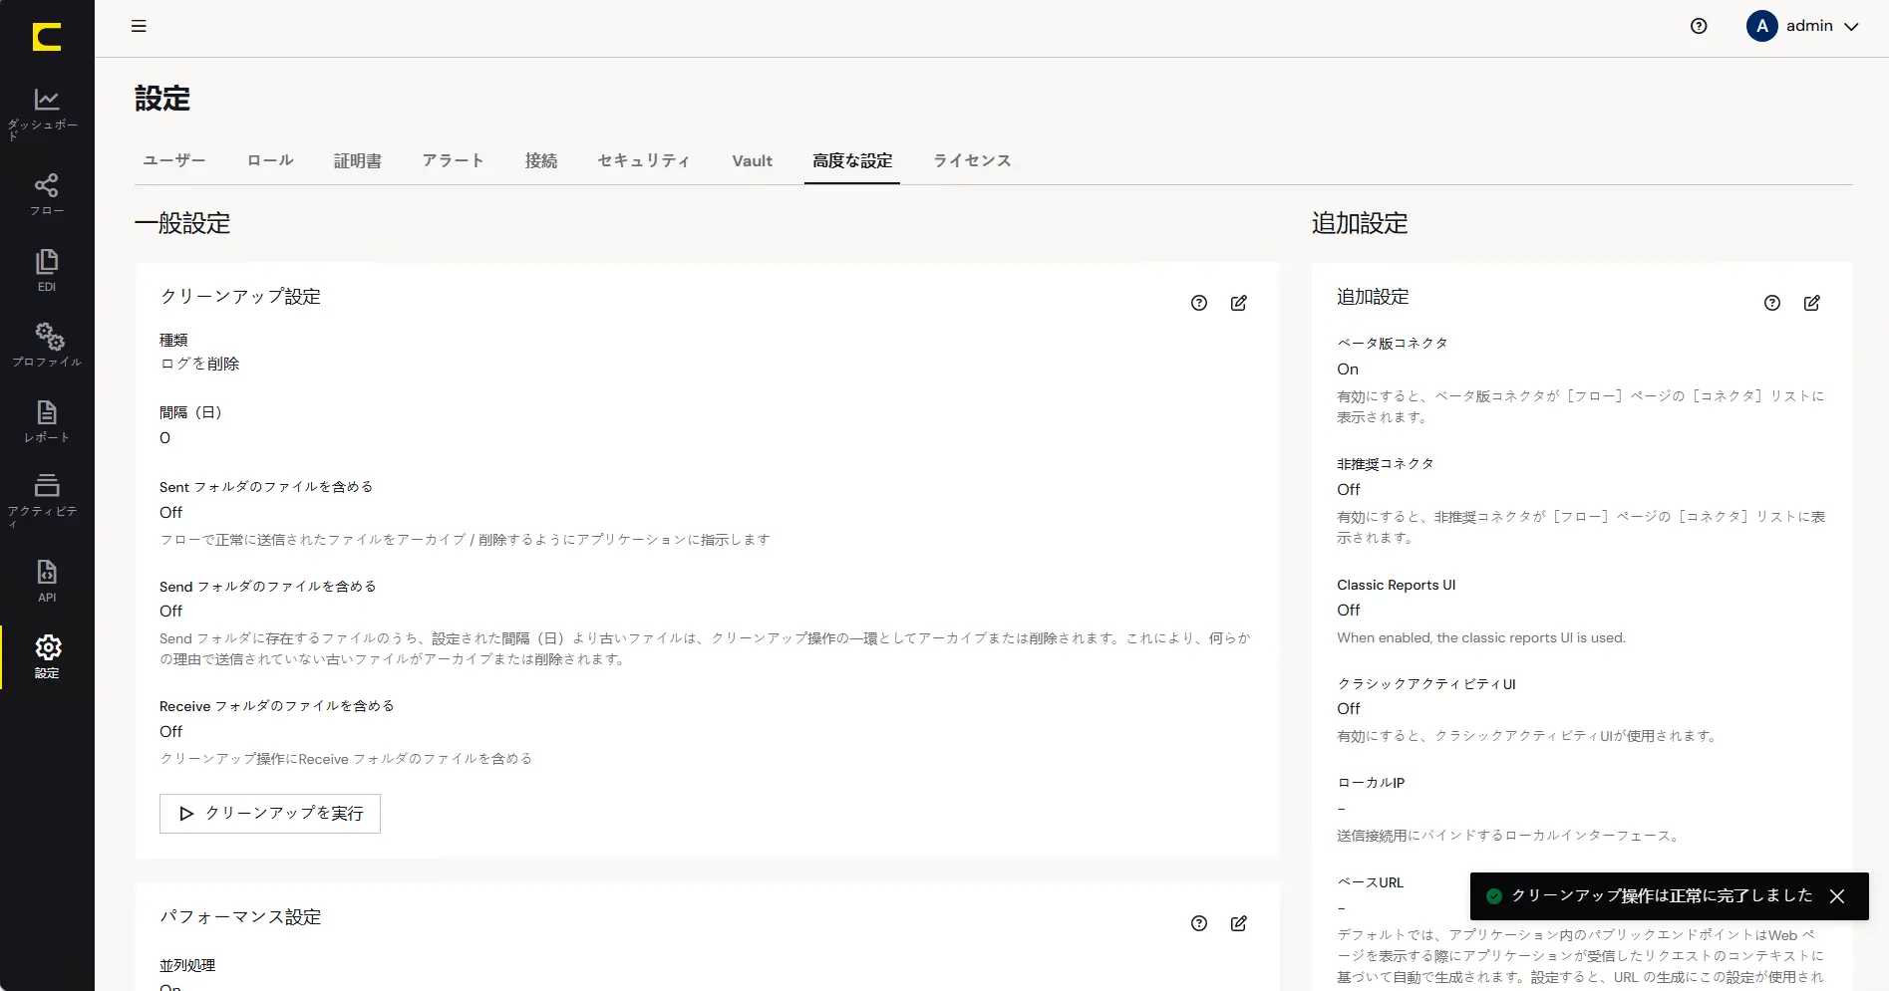Image resolution: width=1889 pixels, height=991 pixels.
Task: Click the 並列処理 label
Action: pyautogui.click(x=187, y=966)
